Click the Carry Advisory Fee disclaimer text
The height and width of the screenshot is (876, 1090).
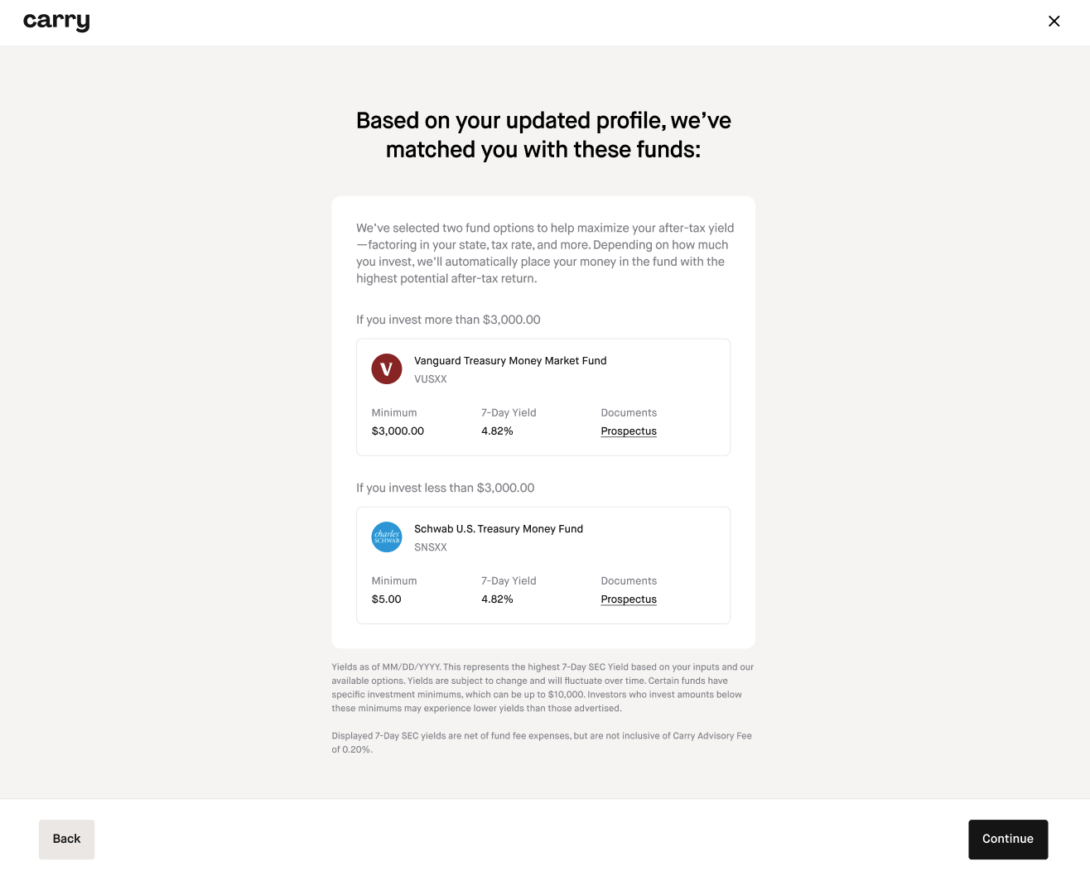542,742
